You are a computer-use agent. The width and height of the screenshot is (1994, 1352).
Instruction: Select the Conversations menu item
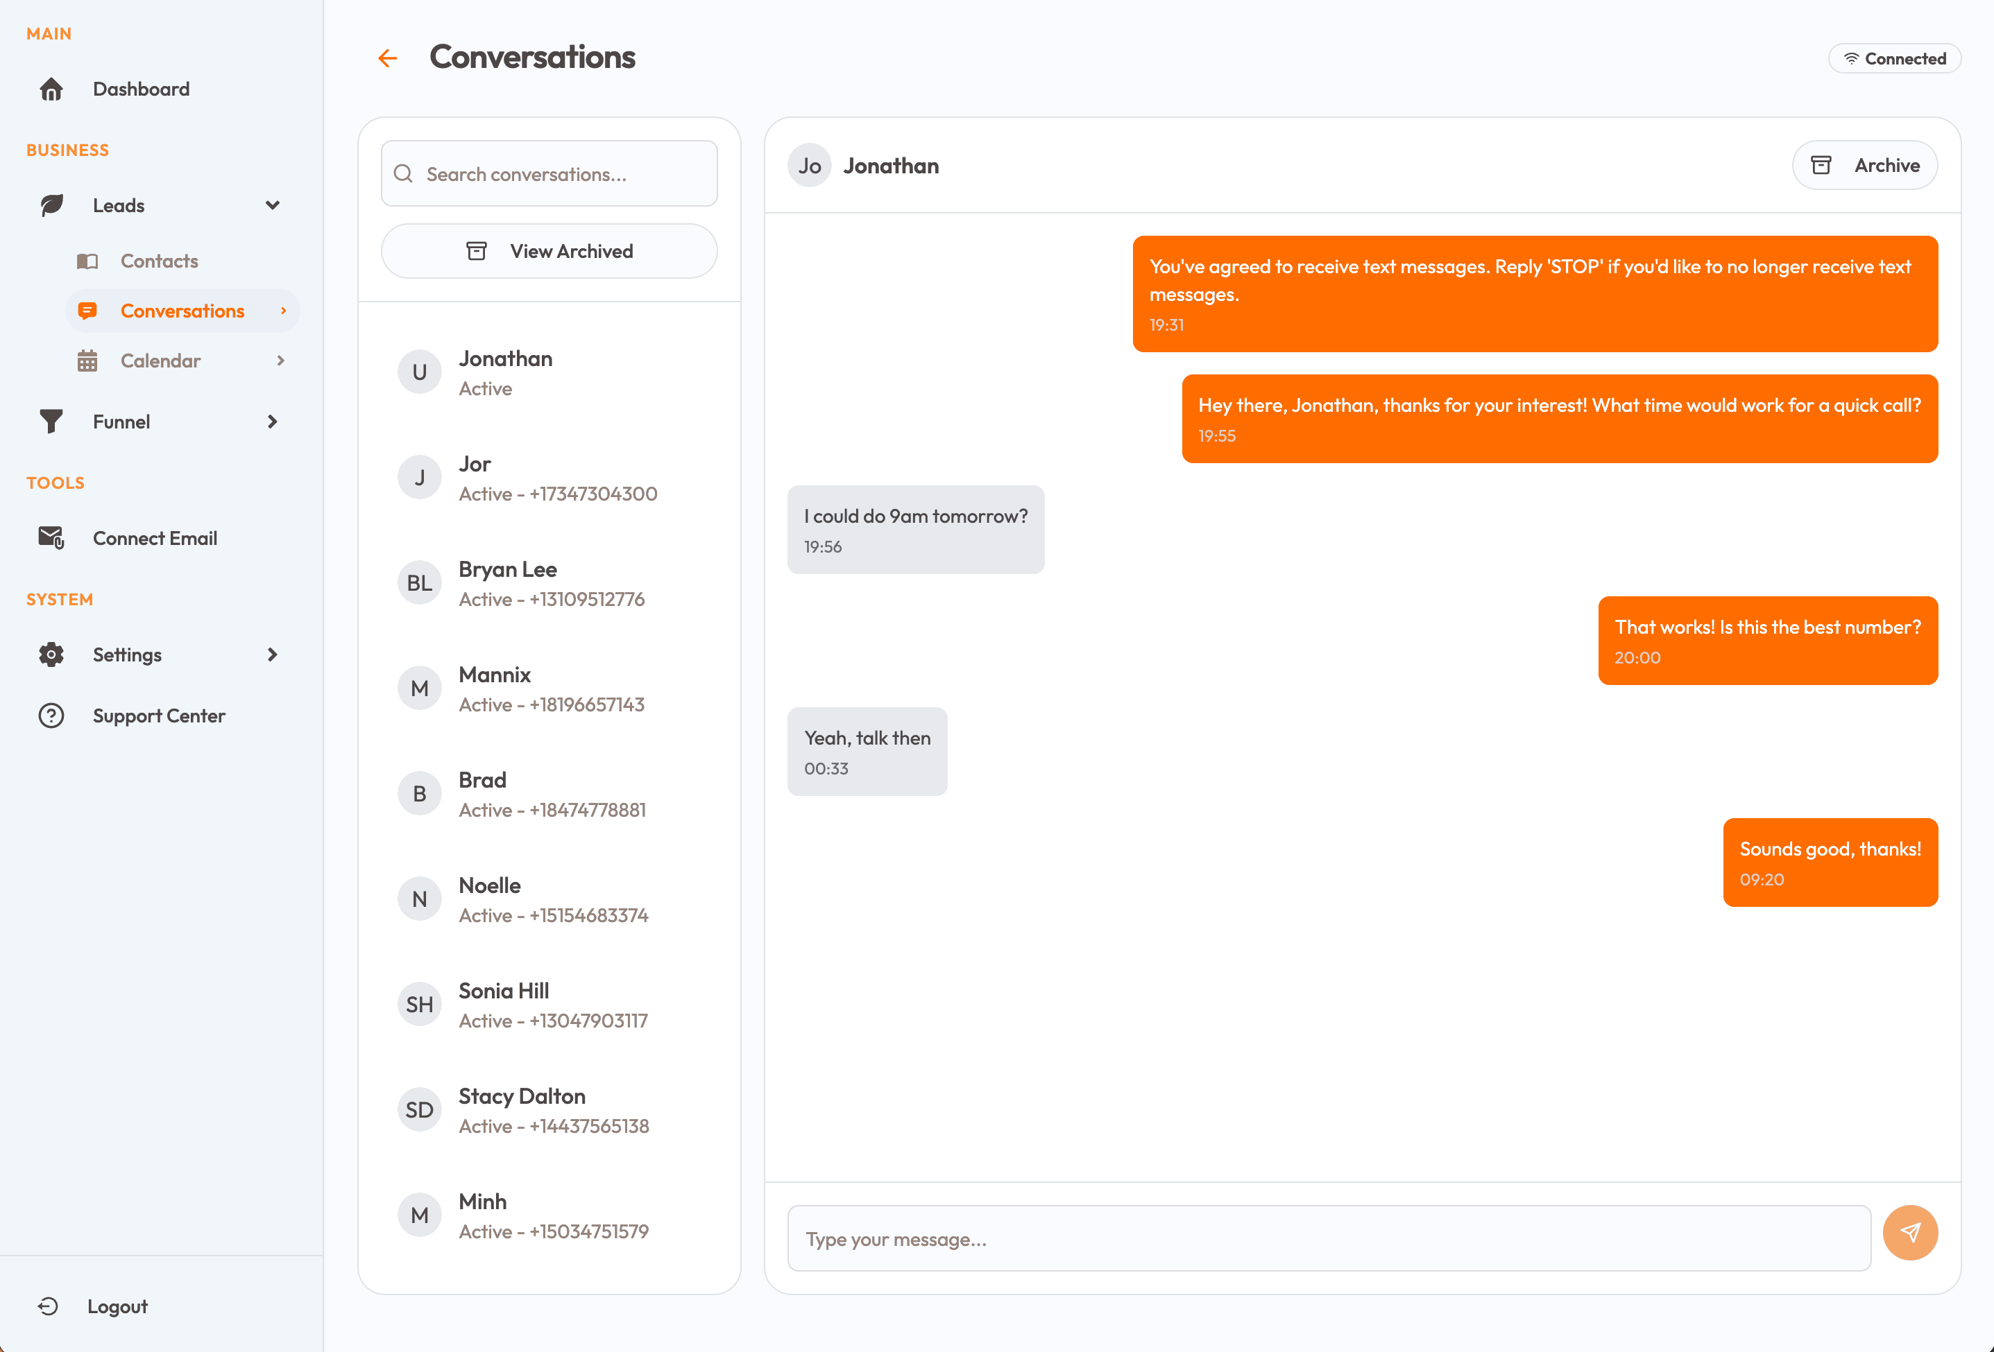pos(182,311)
